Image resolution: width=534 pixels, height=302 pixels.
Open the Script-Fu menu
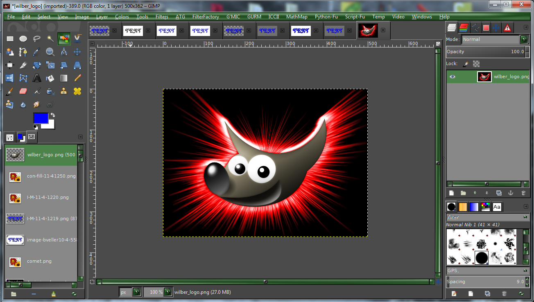[355, 17]
